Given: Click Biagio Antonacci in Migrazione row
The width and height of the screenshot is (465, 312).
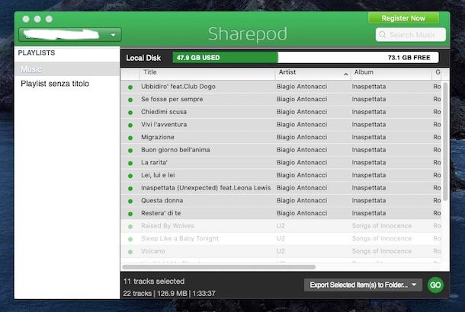Looking at the screenshot, I should click(302, 137).
